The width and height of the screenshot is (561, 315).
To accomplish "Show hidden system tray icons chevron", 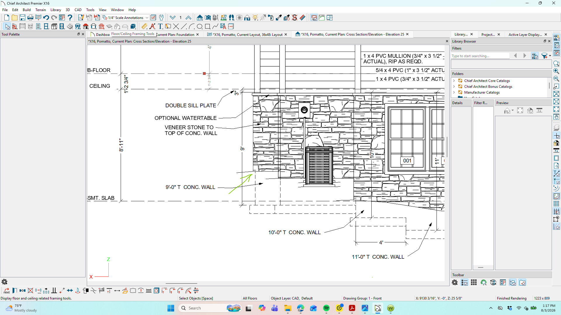I will [491, 308].
